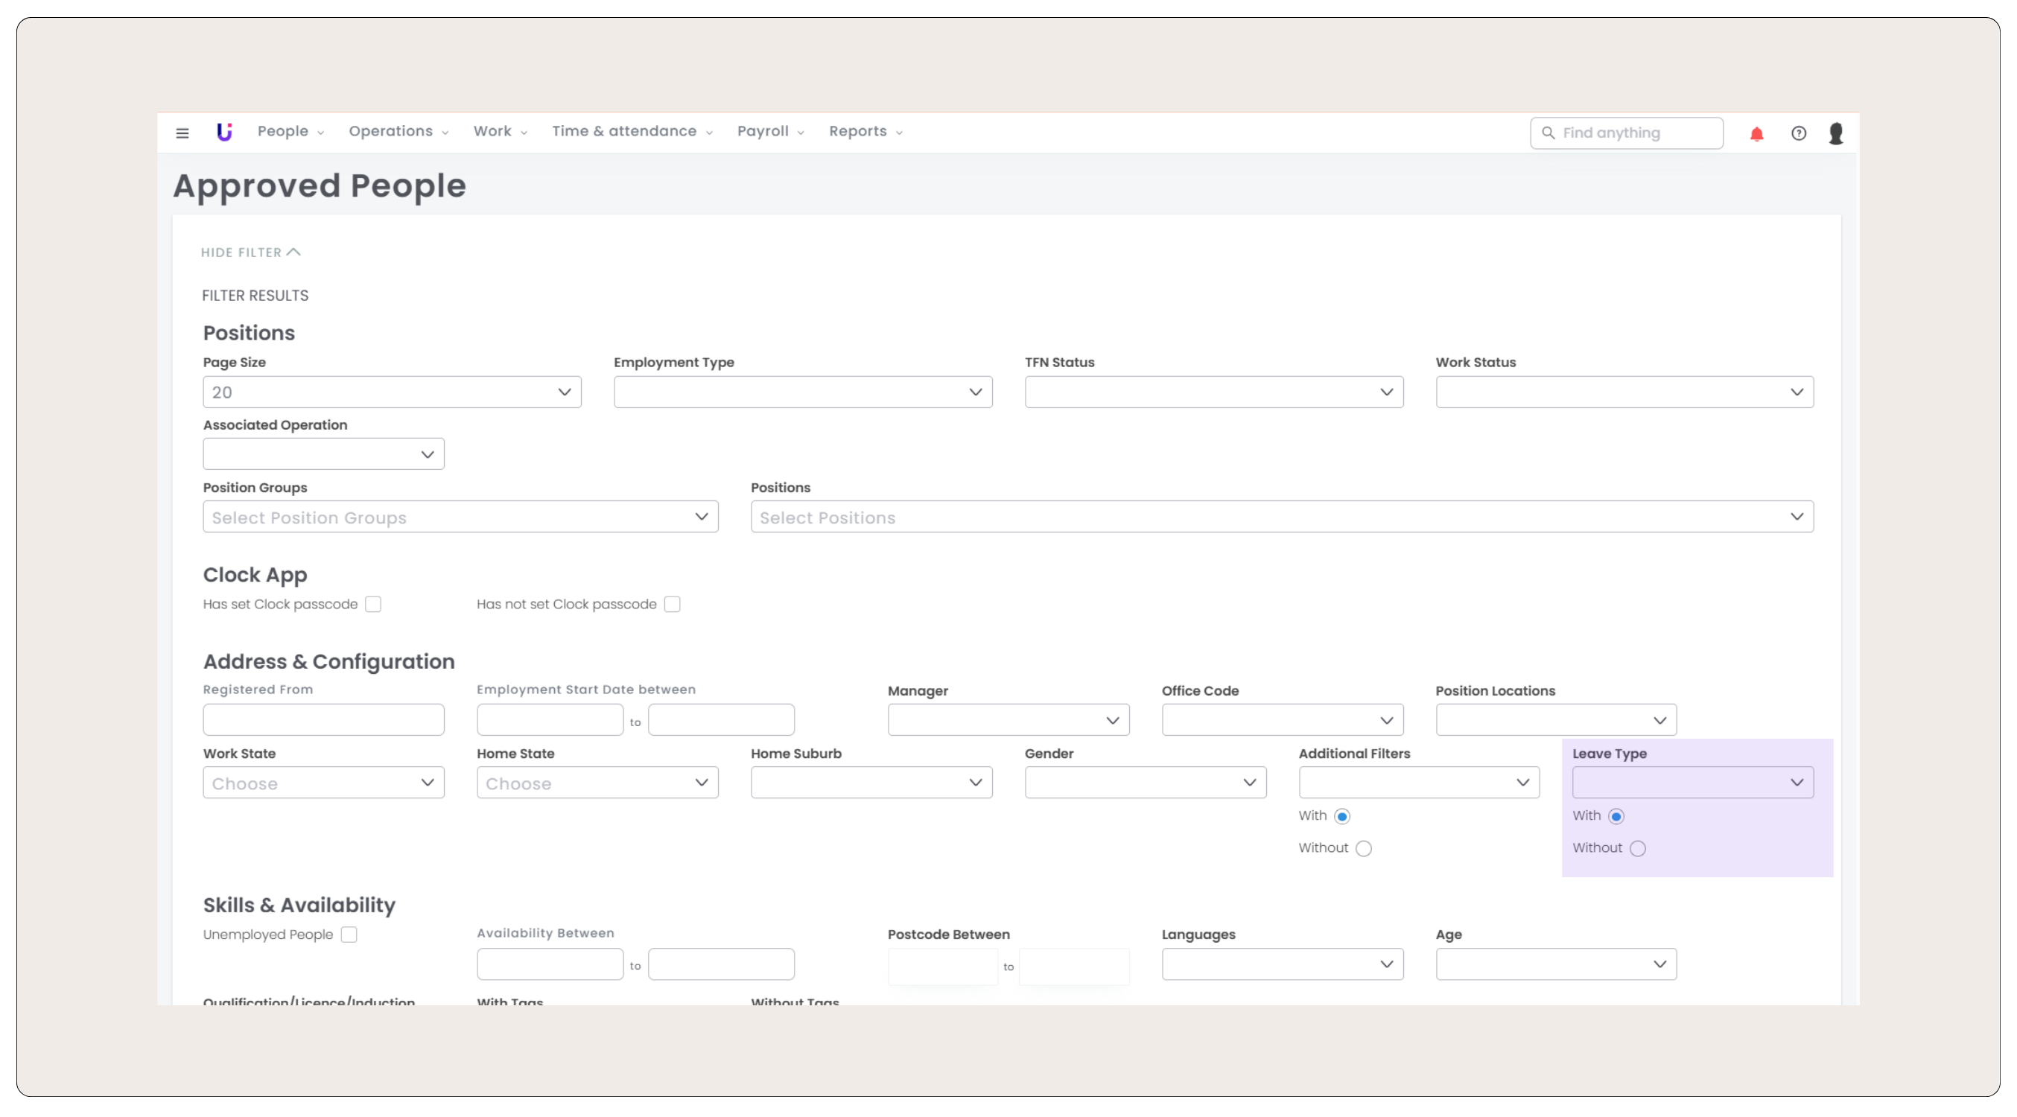Open the help question mark icon
This screenshot has width=2017, height=1117.
point(1799,133)
